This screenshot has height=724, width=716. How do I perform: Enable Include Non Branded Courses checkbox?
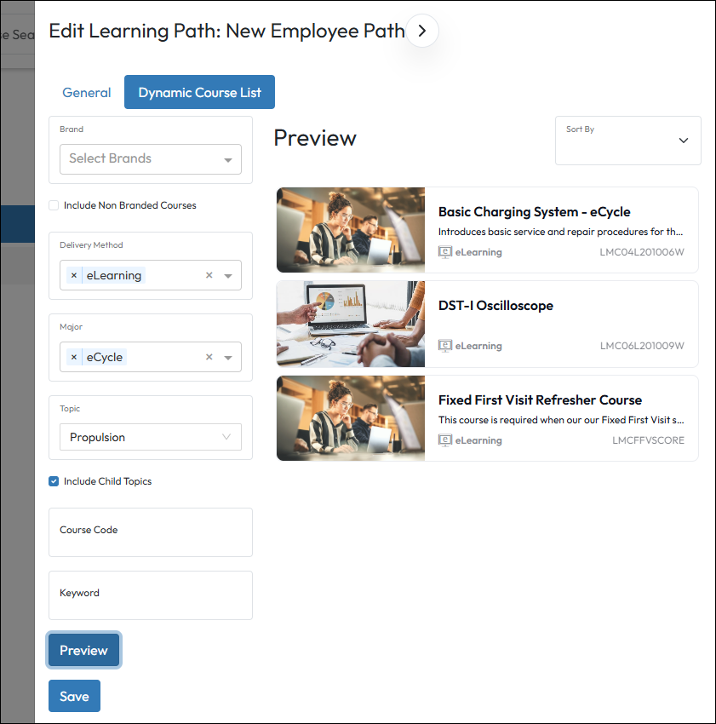[54, 205]
